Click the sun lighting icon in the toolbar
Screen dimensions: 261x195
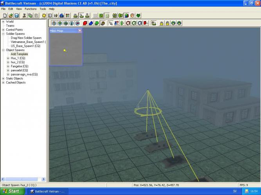(44, 15)
